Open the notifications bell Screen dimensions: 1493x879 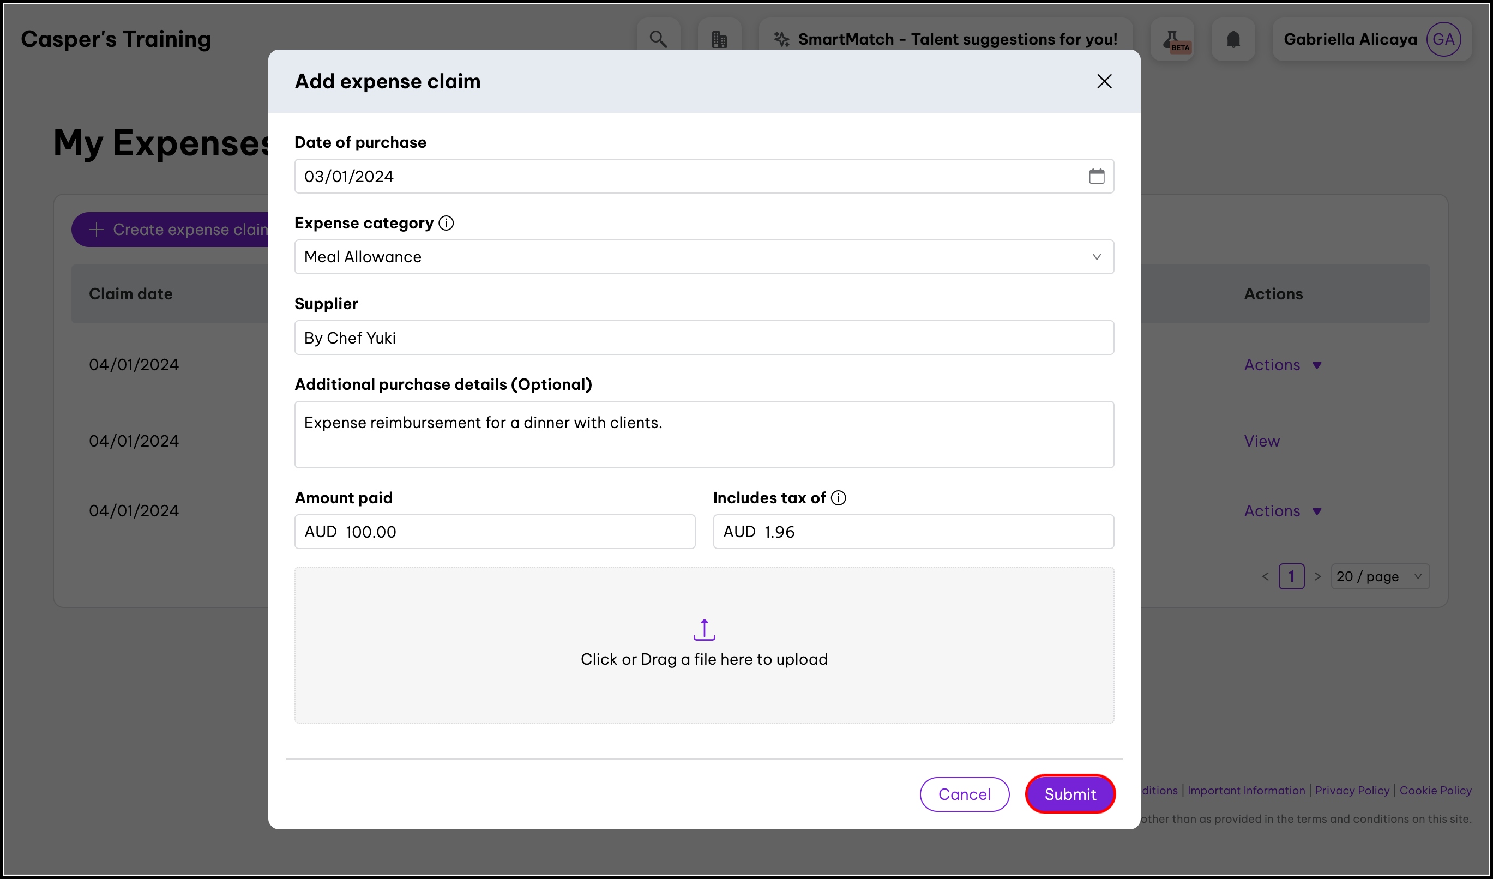(1233, 39)
